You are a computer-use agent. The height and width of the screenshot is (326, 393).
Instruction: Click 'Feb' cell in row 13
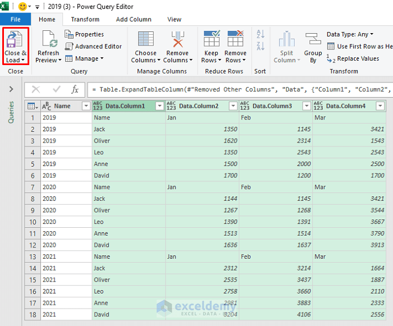[x=276, y=256]
